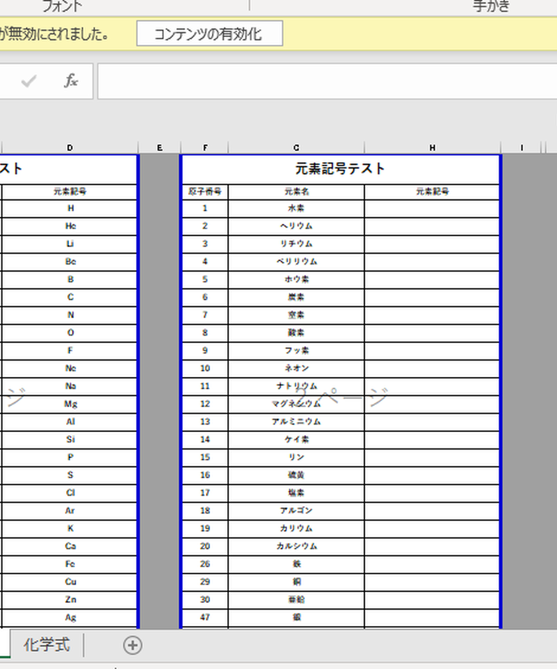This screenshot has height=669, width=557.
Task: Click the symbol cell H
Action: 70,208
